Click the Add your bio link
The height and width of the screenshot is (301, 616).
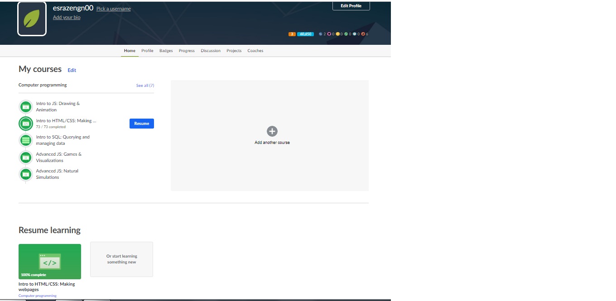tap(67, 17)
